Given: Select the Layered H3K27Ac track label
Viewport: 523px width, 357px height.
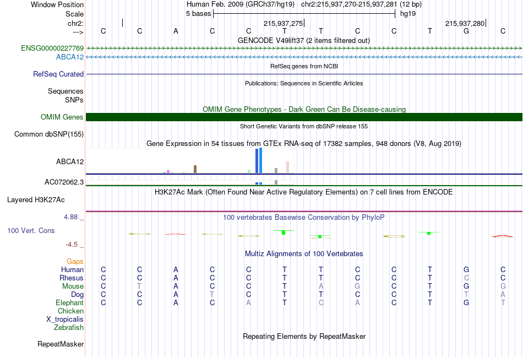Looking at the screenshot, I should point(36,200).
